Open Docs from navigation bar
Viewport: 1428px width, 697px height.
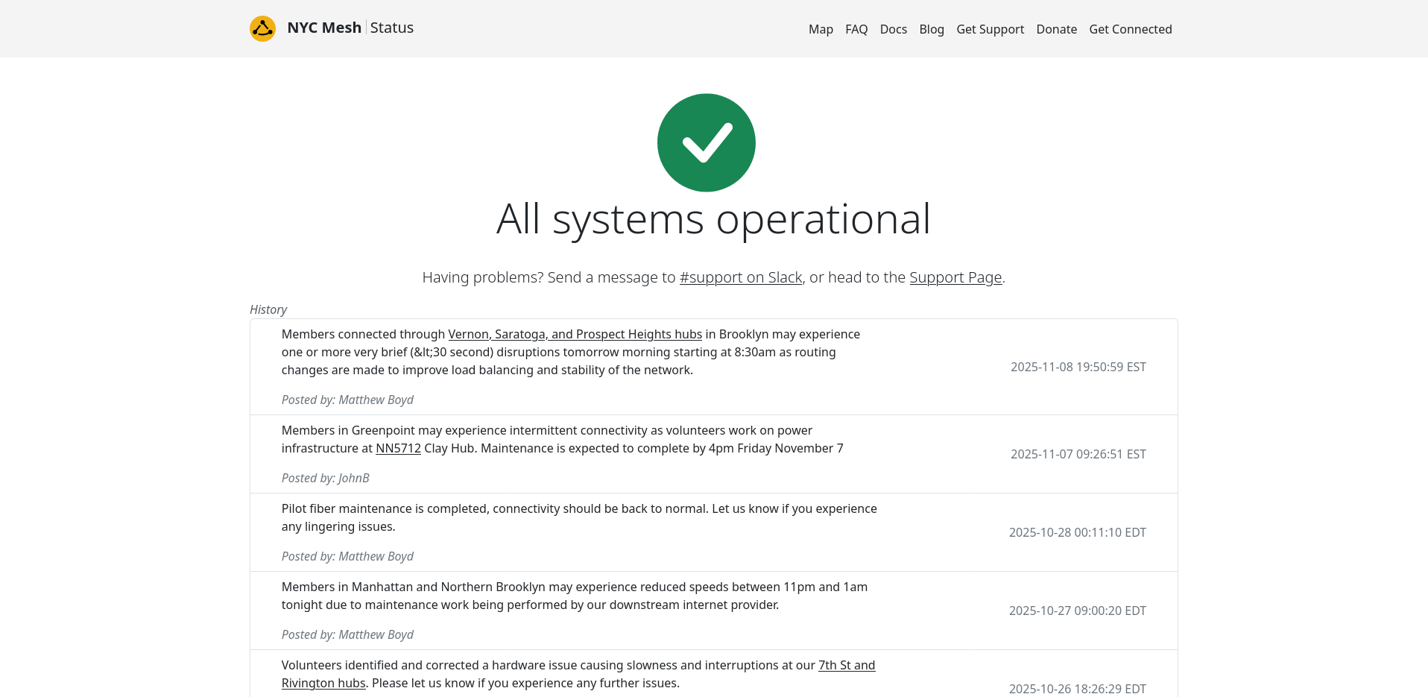click(893, 29)
